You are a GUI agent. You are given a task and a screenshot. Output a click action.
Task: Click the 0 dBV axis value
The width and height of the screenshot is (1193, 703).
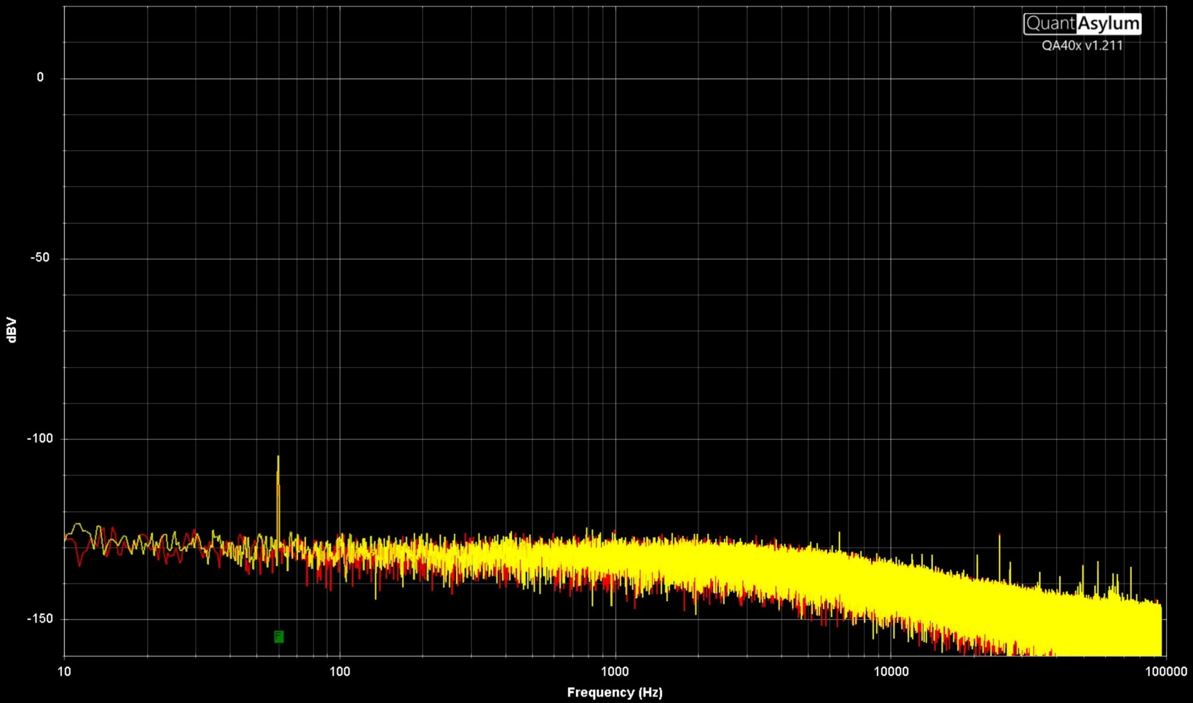40,77
